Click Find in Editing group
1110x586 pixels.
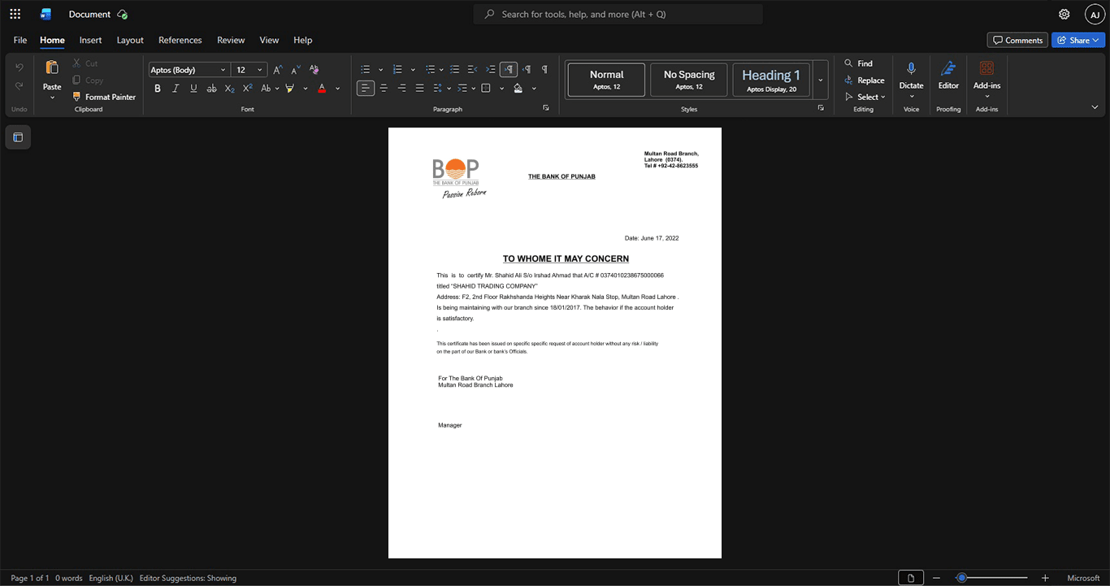[x=859, y=63]
